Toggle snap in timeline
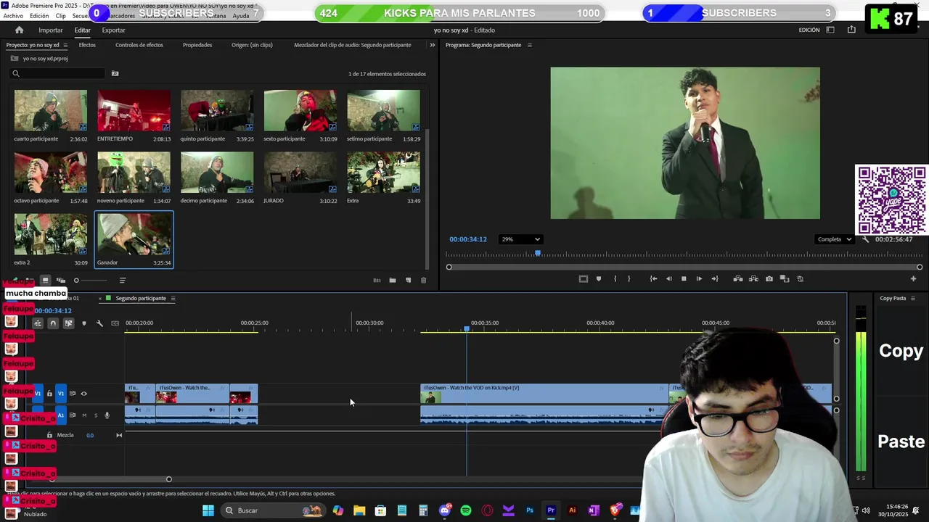The height and width of the screenshot is (522, 929). pyautogui.click(x=53, y=323)
